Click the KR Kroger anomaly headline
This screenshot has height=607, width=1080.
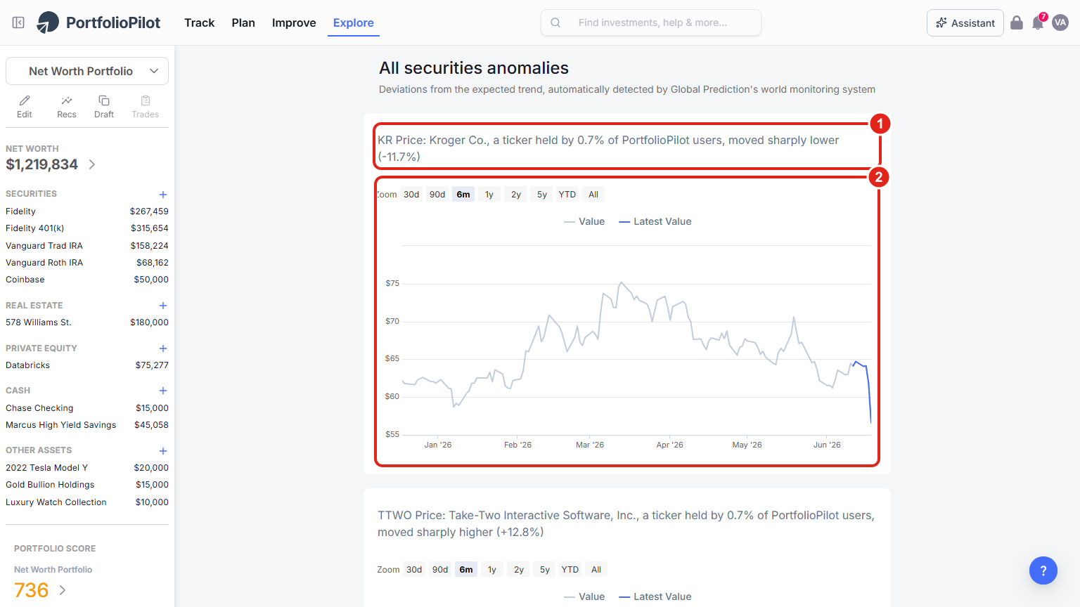tap(608, 148)
